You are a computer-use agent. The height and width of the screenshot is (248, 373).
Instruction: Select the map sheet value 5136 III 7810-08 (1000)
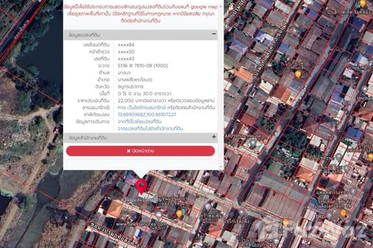point(142,65)
